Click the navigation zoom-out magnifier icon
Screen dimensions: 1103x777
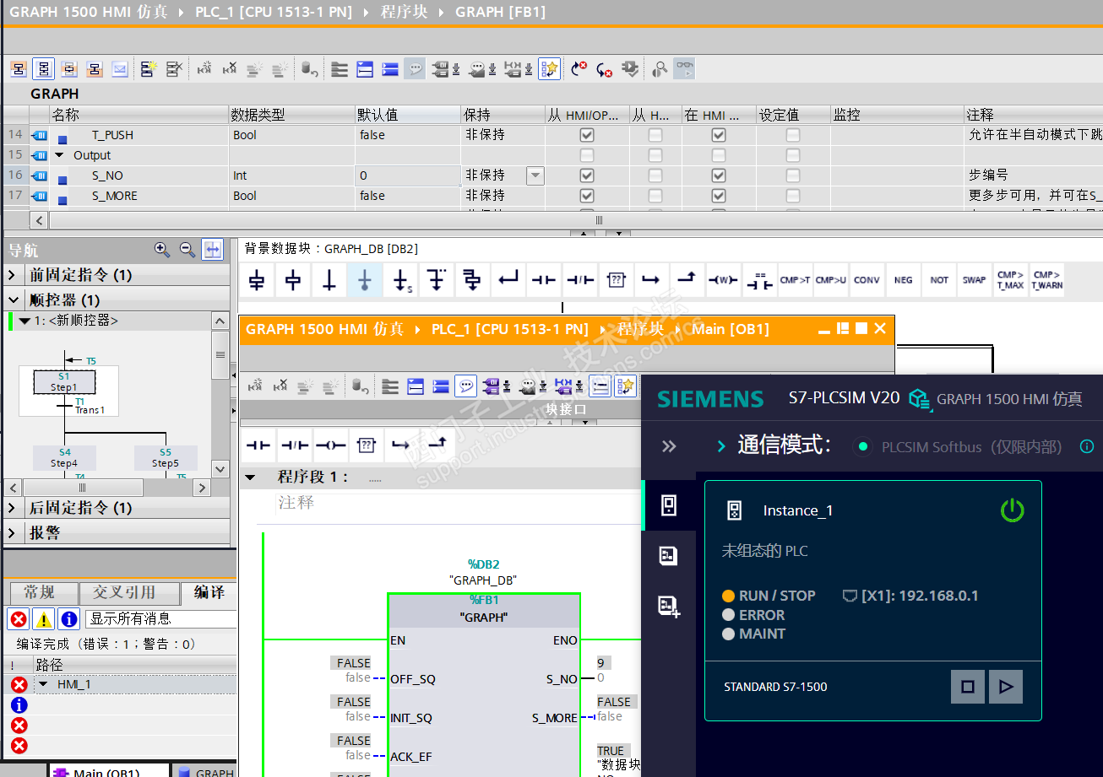coord(187,250)
